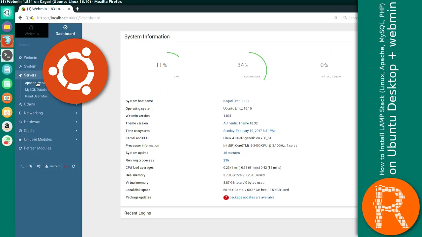Click the refresh icon in sidebar footer
The width and height of the screenshot is (422, 237).
(74, 166)
